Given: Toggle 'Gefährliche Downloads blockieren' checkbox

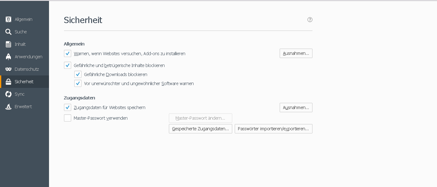Looking at the screenshot, I should click(x=78, y=74).
